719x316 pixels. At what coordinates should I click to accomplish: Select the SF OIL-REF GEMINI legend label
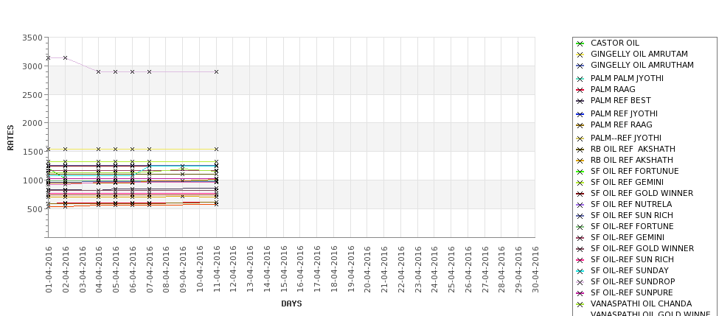[x=628, y=237]
